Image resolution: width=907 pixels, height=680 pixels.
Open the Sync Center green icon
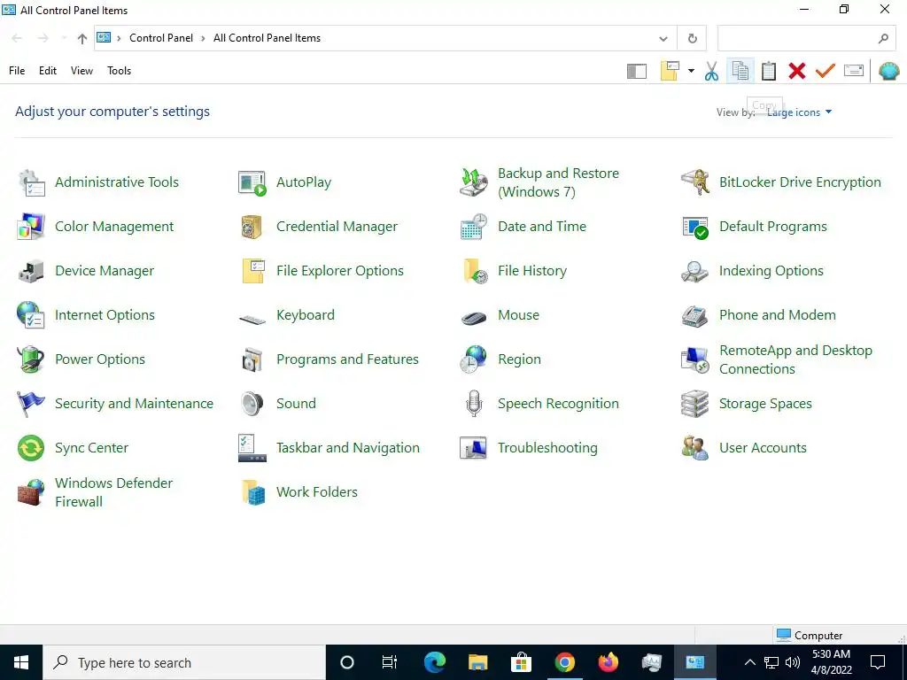tap(31, 448)
